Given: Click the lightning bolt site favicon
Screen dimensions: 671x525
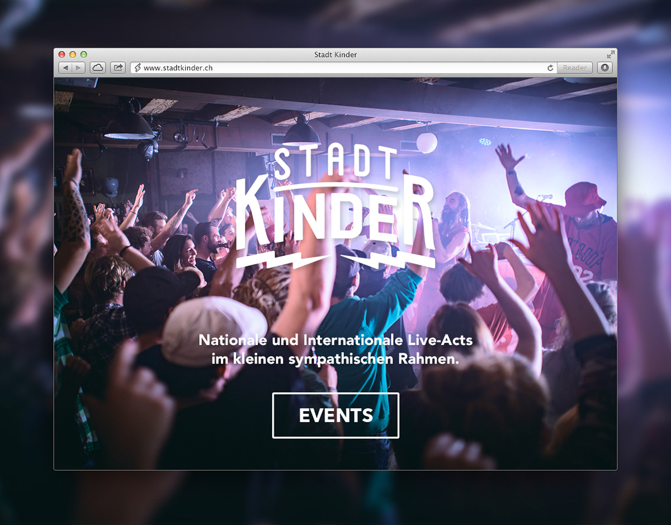Looking at the screenshot, I should tap(138, 68).
